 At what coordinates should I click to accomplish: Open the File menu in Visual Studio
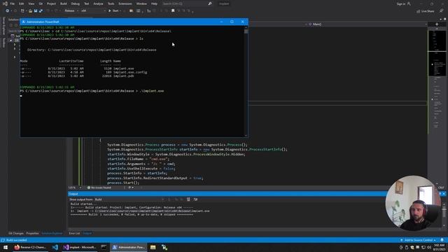click(x=13, y=3)
